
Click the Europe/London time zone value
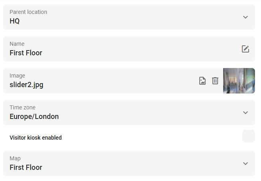34,117
